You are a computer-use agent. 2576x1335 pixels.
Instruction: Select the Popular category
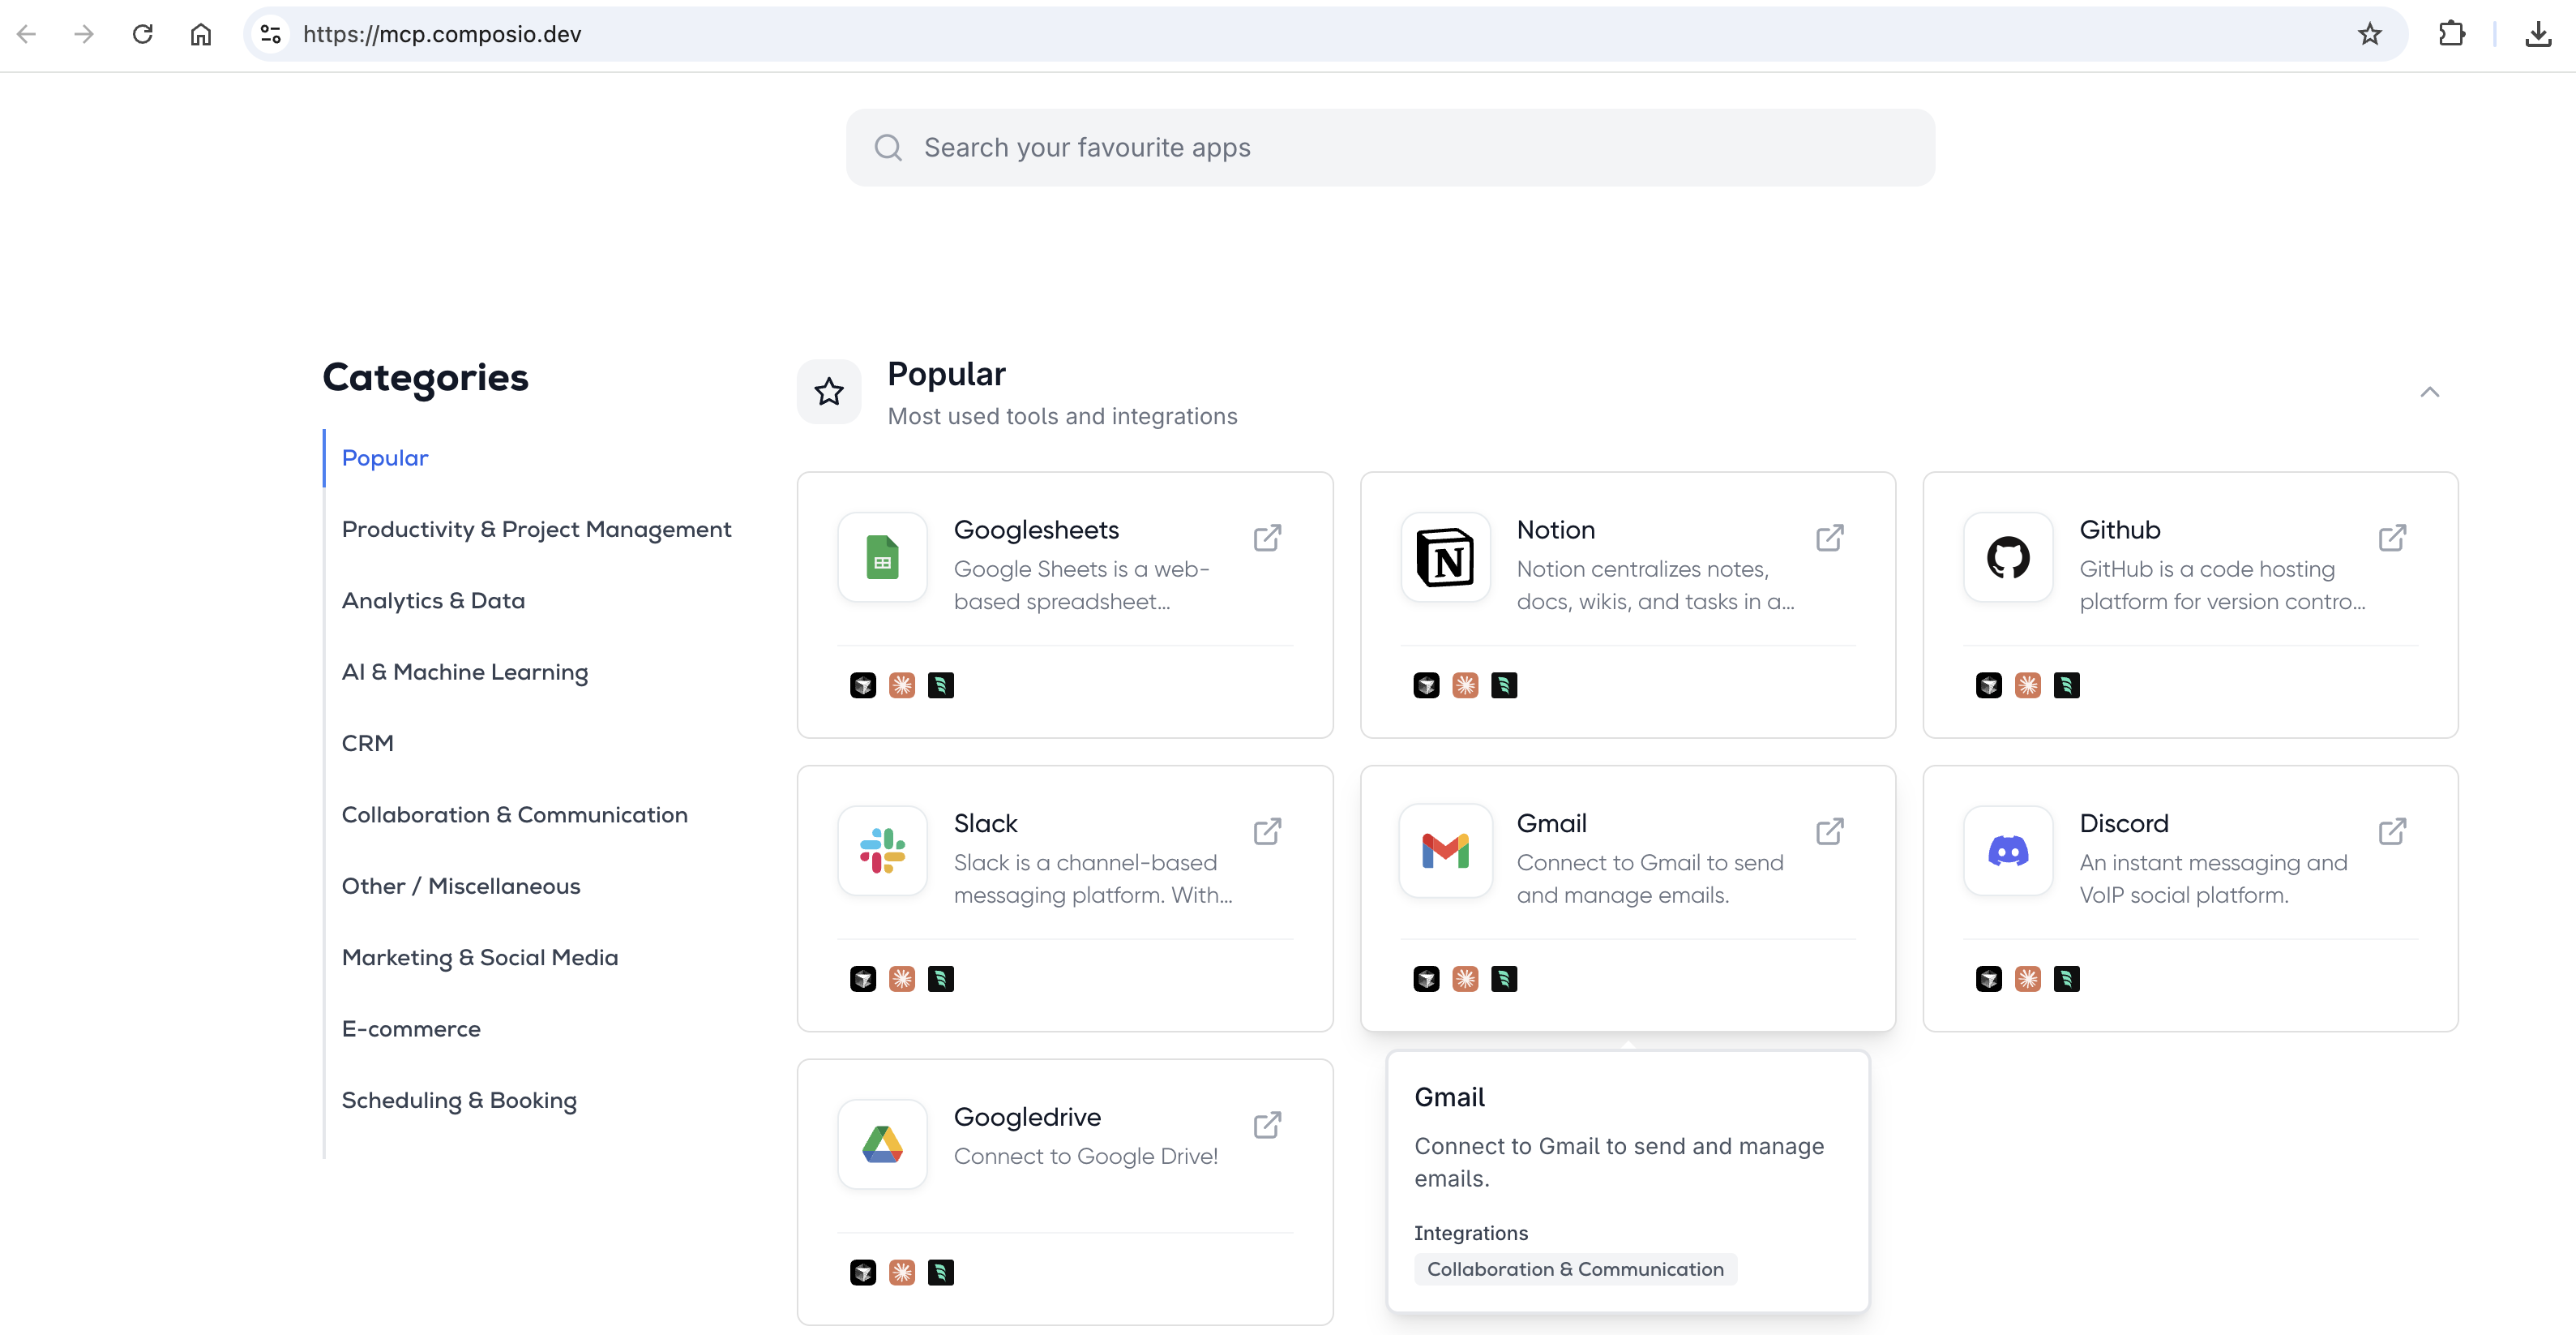tap(385, 457)
